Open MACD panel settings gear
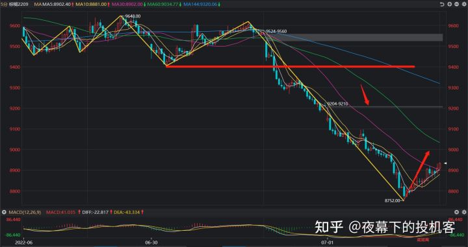This screenshot has height=247, width=468. [464, 212]
